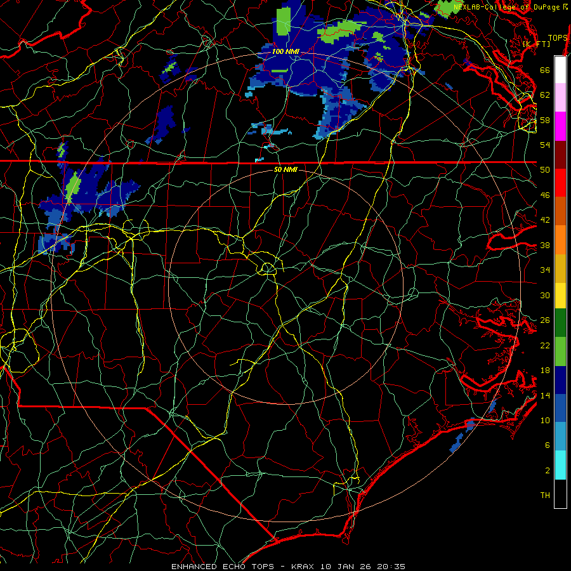Image resolution: width=571 pixels, height=571 pixels.
Task: Click the '10' legend value label
Action: (x=545, y=421)
